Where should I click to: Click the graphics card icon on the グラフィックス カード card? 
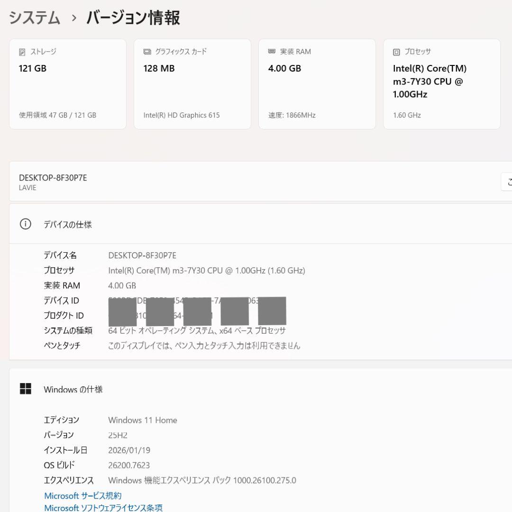click(x=147, y=52)
